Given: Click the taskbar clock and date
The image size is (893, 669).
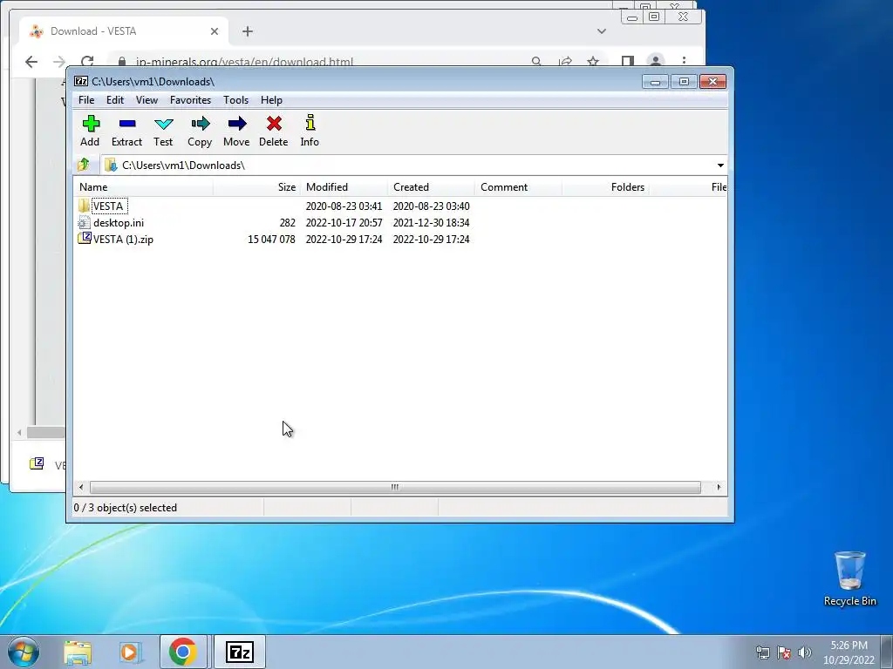Looking at the screenshot, I should click(849, 652).
